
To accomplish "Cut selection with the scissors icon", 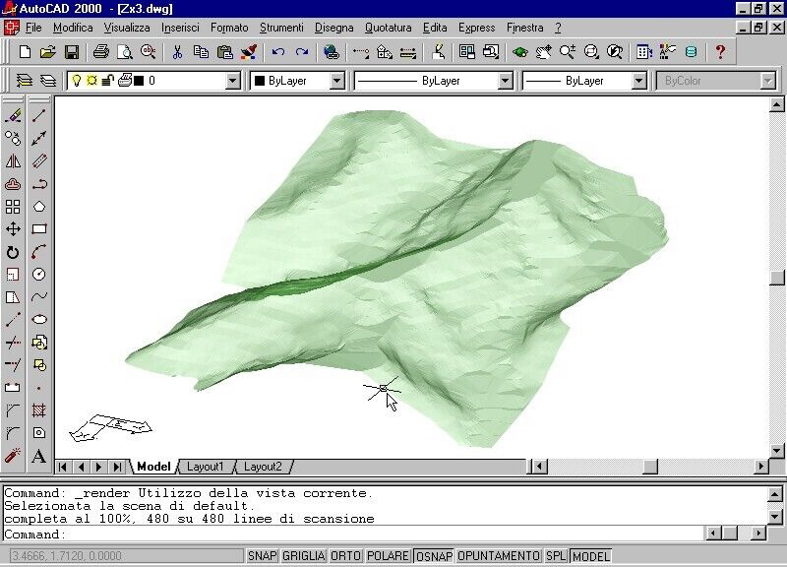I will [177, 52].
